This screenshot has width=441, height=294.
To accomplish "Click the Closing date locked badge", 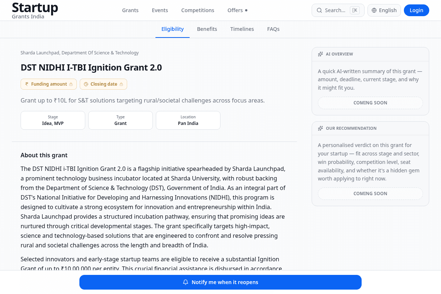I will (x=103, y=84).
